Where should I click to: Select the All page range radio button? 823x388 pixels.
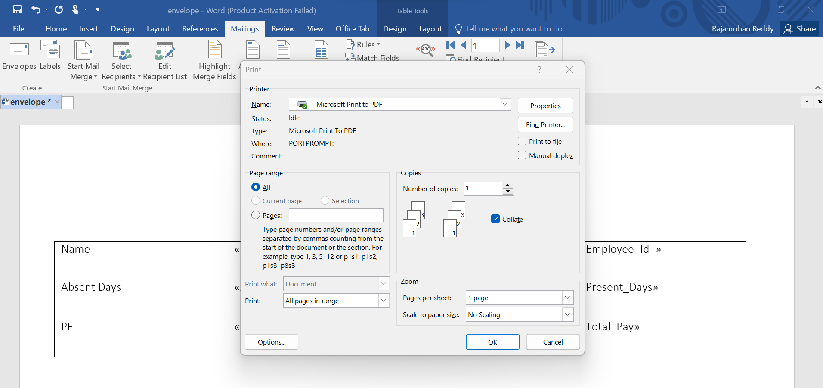pos(256,187)
